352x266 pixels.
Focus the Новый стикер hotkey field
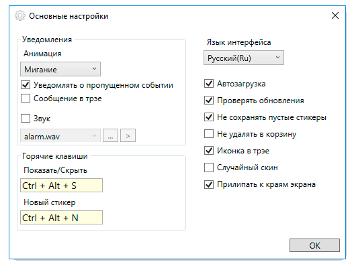point(61,217)
